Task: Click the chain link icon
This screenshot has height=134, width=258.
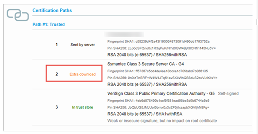Action: (x=18, y=15)
